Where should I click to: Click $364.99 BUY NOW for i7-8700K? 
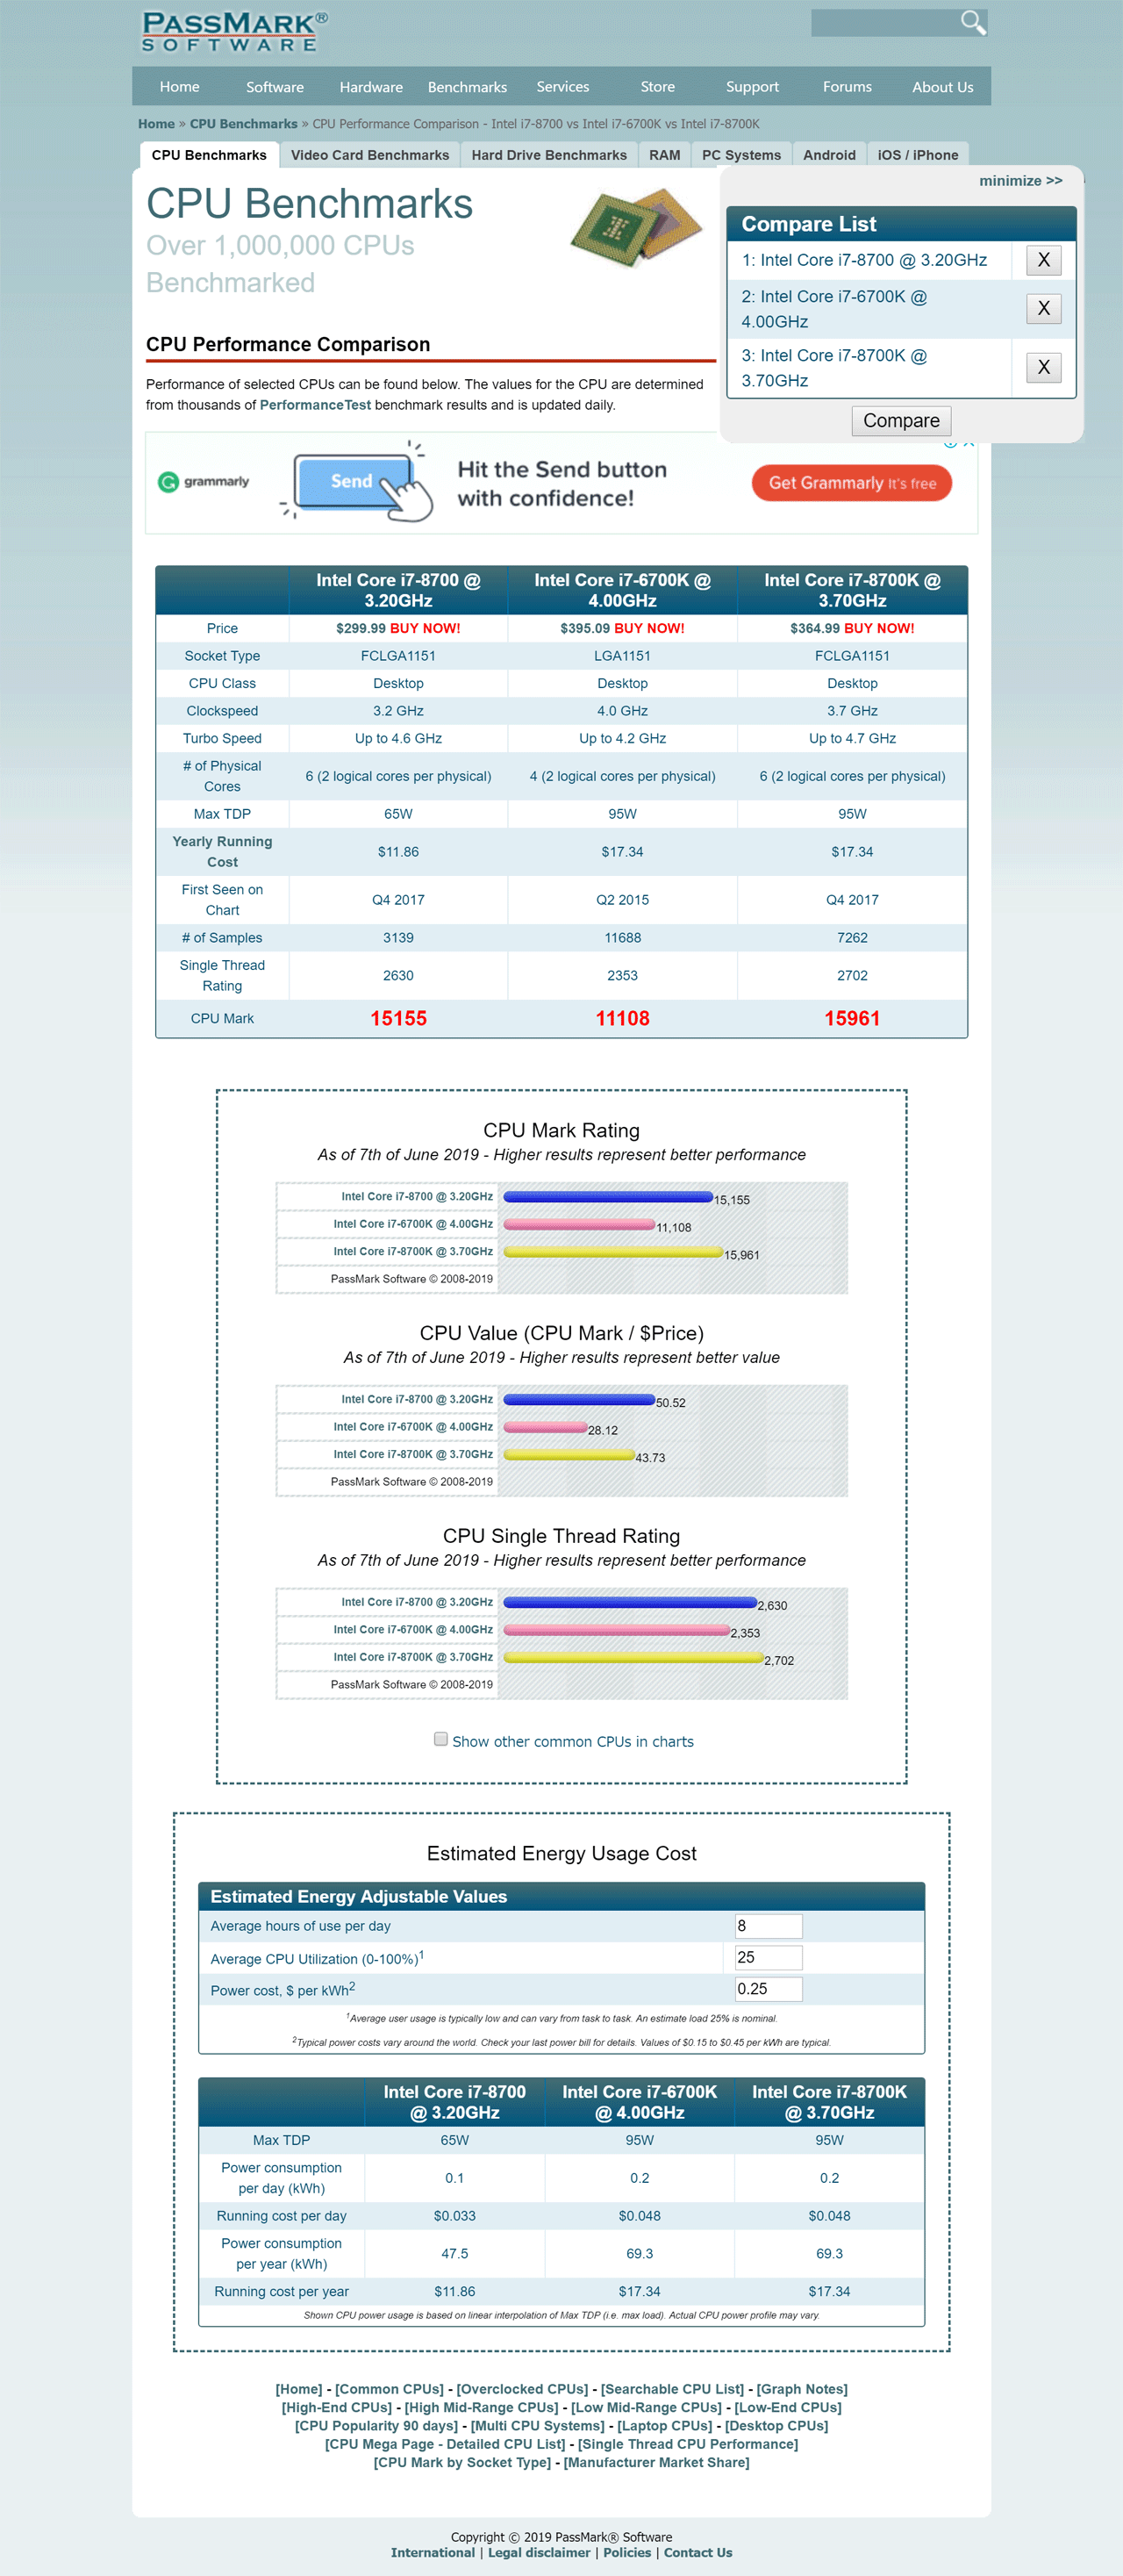852,628
